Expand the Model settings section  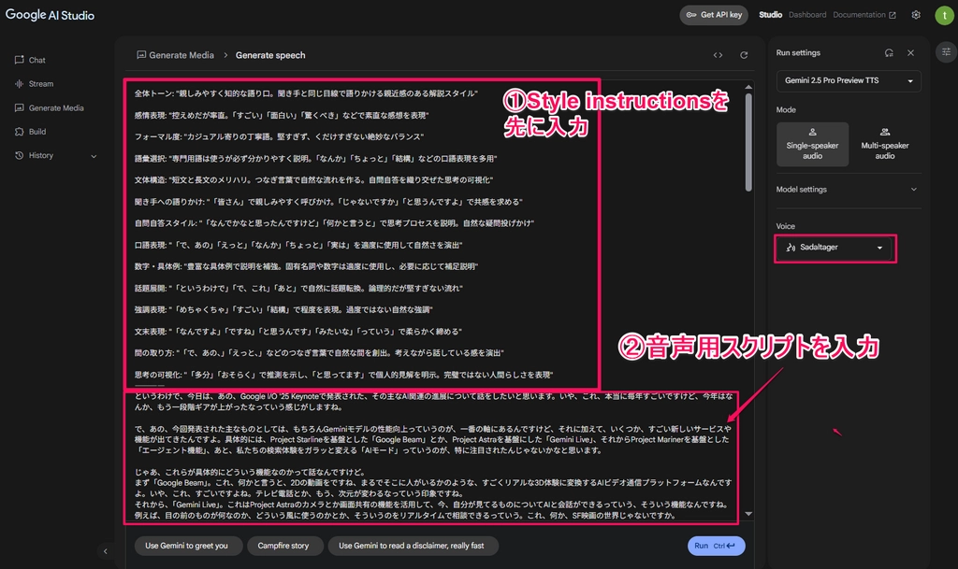(849, 190)
